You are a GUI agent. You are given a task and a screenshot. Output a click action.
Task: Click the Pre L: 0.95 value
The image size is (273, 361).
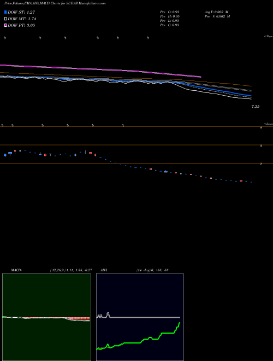click(x=170, y=21)
